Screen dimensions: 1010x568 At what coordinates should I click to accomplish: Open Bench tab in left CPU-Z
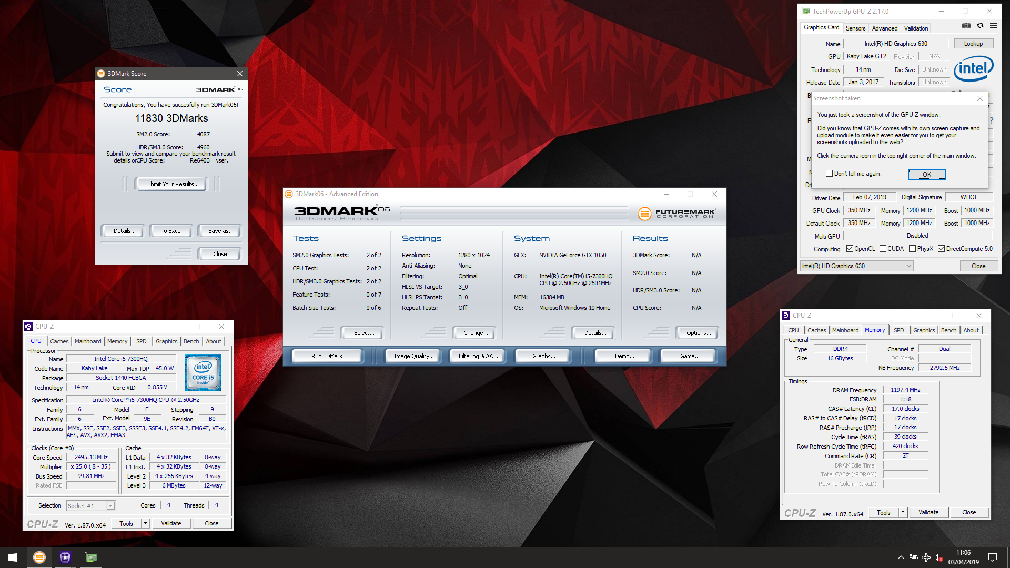[x=191, y=341]
